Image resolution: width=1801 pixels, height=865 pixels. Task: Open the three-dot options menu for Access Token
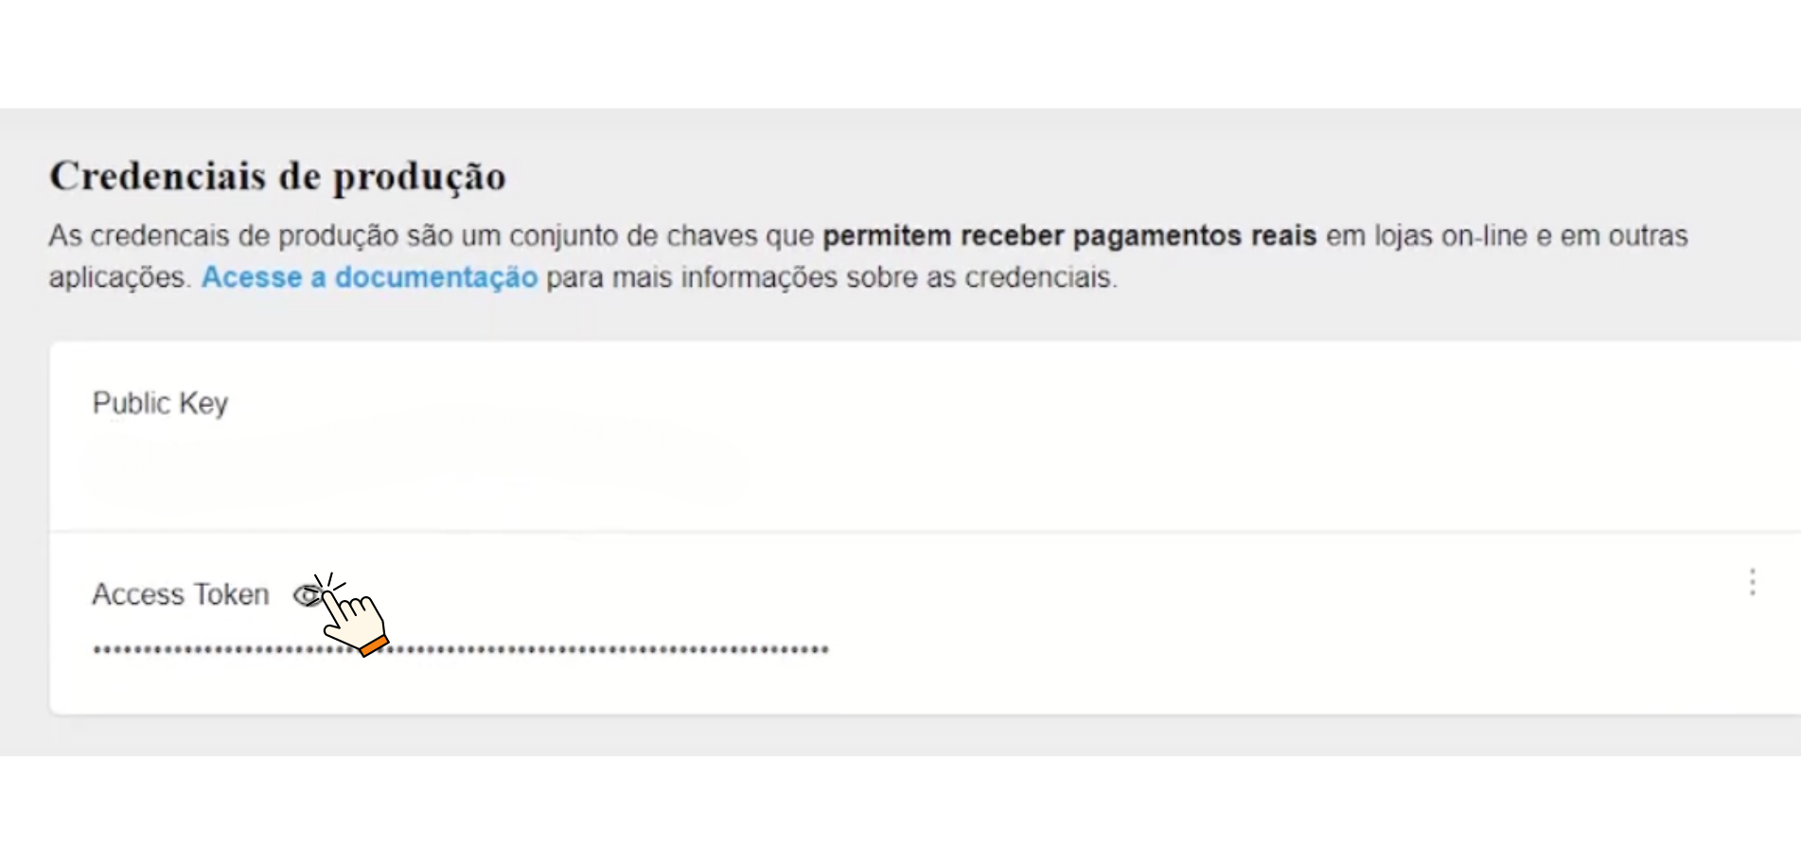(1752, 582)
